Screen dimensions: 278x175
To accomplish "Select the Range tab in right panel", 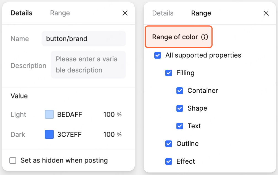I will pos(201,13).
